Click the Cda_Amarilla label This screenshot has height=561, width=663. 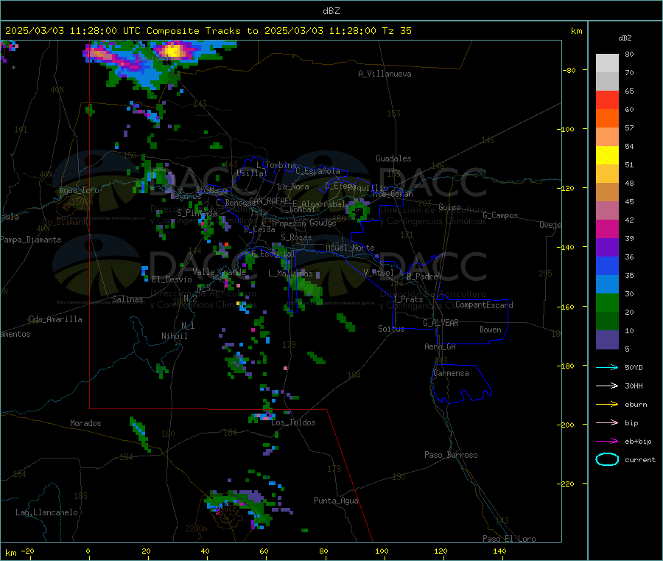55,319
